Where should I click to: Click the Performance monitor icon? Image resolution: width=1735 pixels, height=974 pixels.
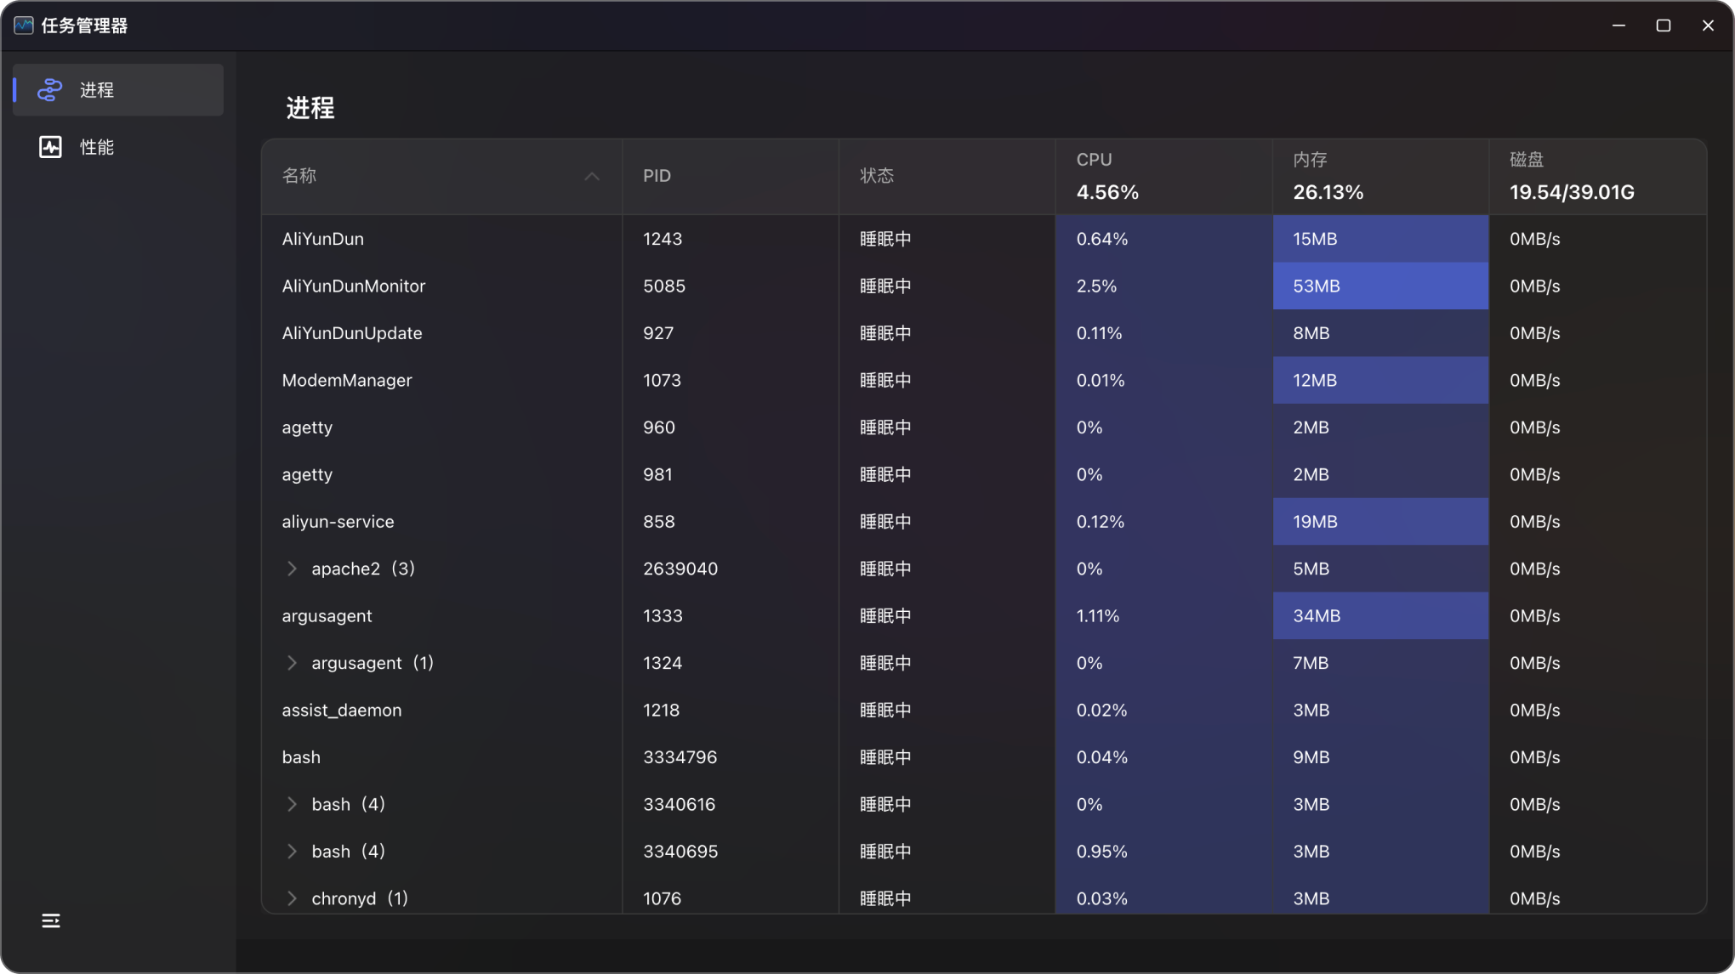point(50,147)
